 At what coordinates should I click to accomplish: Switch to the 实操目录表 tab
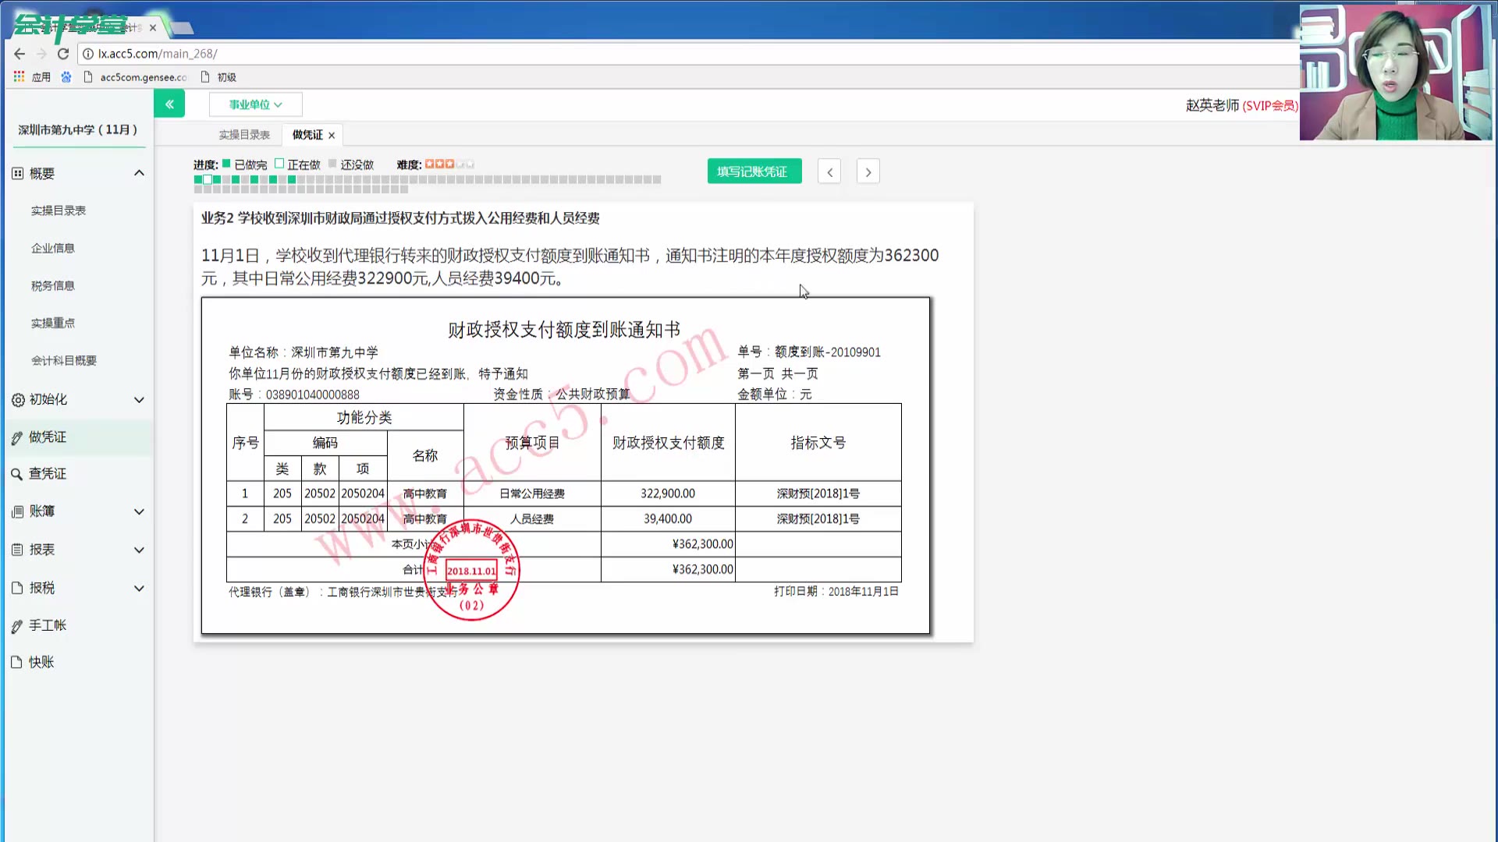pyautogui.click(x=244, y=135)
